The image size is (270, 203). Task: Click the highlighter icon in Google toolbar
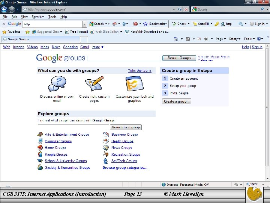click(x=217, y=24)
